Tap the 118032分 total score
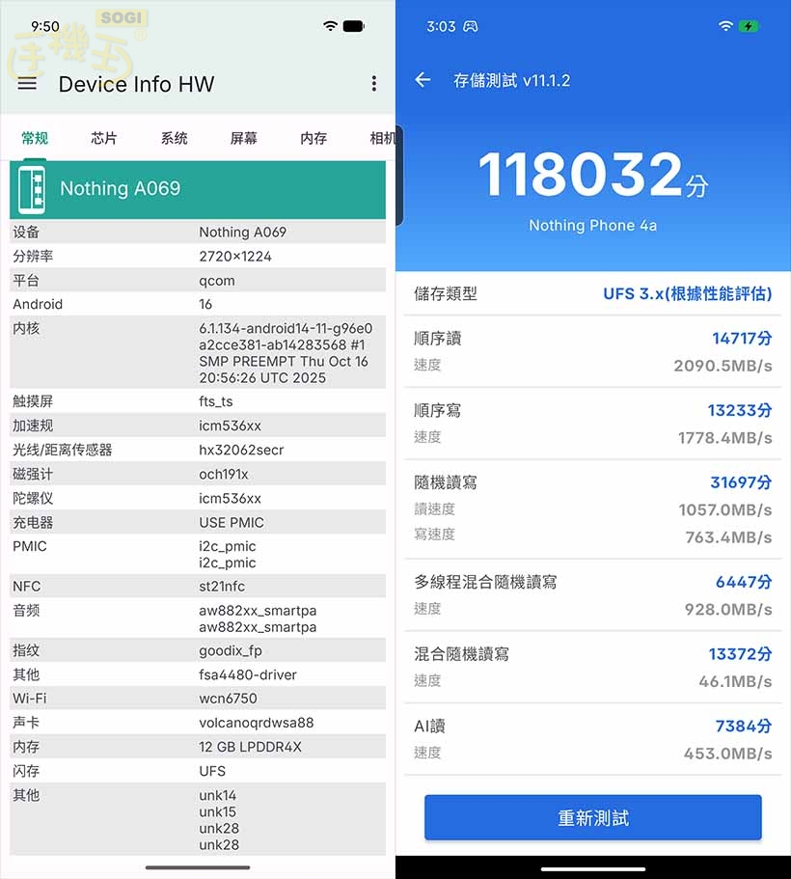The image size is (791, 879). (593, 175)
